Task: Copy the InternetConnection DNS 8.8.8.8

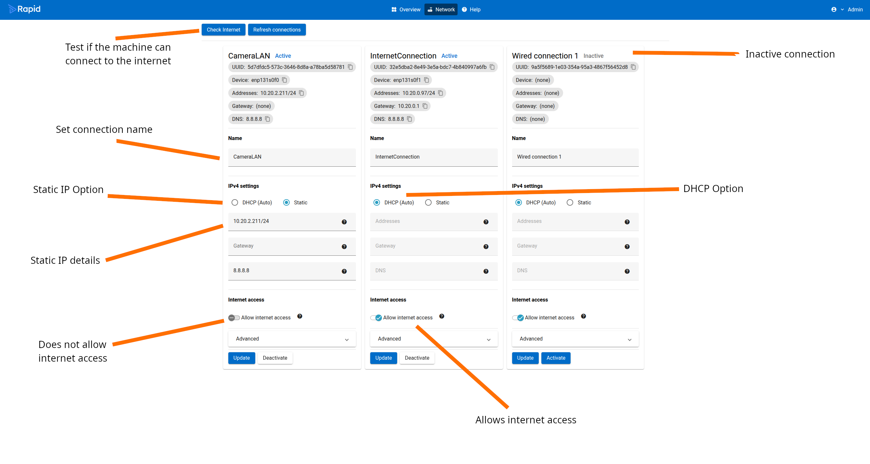Action: (x=409, y=119)
